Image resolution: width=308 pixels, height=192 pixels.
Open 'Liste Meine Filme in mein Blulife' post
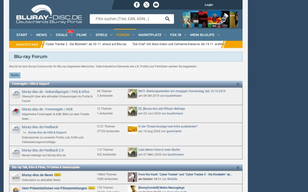tap(159, 150)
